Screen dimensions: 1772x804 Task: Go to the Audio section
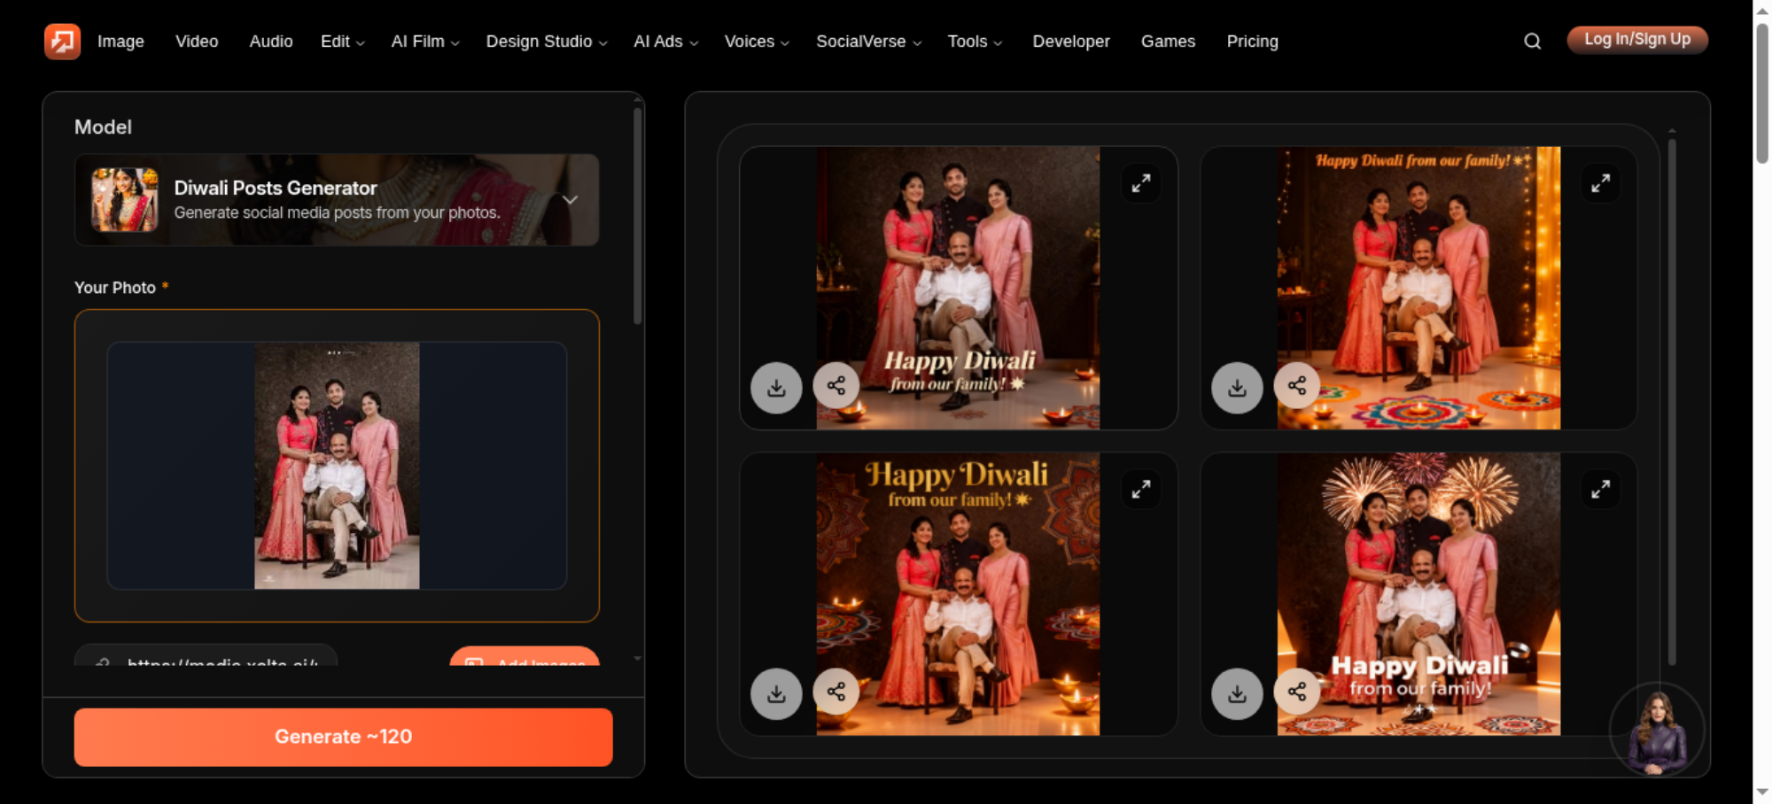pyautogui.click(x=271, y=42)
